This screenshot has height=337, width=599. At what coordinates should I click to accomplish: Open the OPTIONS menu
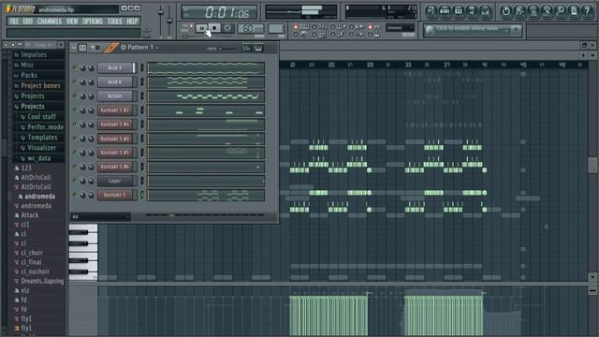[x=93, y=22]
